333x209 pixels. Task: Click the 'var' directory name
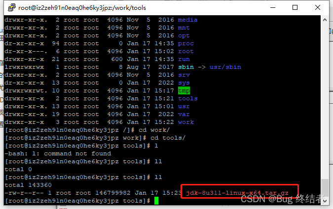click(184, 115)
